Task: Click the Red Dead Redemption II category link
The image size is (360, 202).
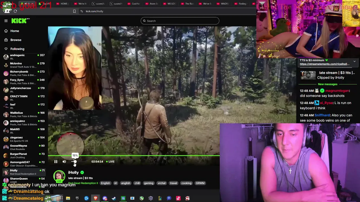Action: 83,183
